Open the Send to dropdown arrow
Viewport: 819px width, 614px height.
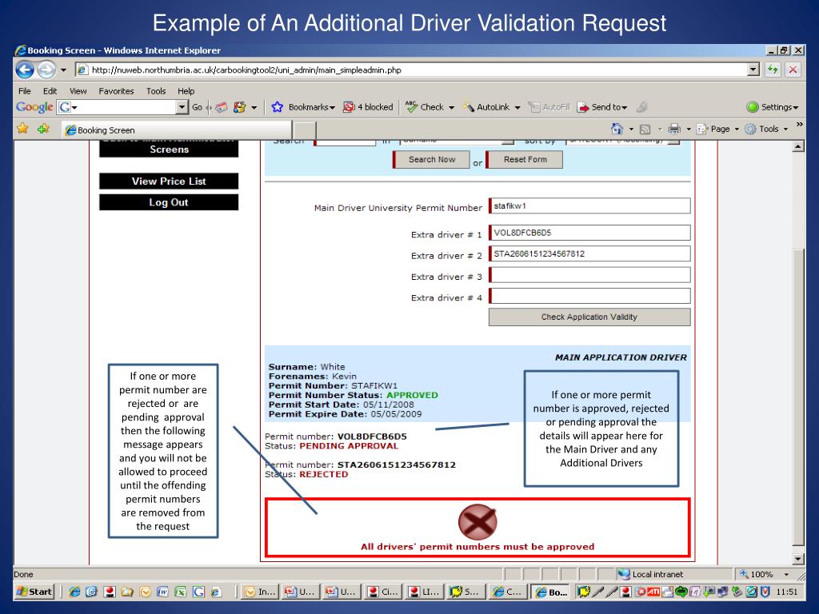pos(624,108)
